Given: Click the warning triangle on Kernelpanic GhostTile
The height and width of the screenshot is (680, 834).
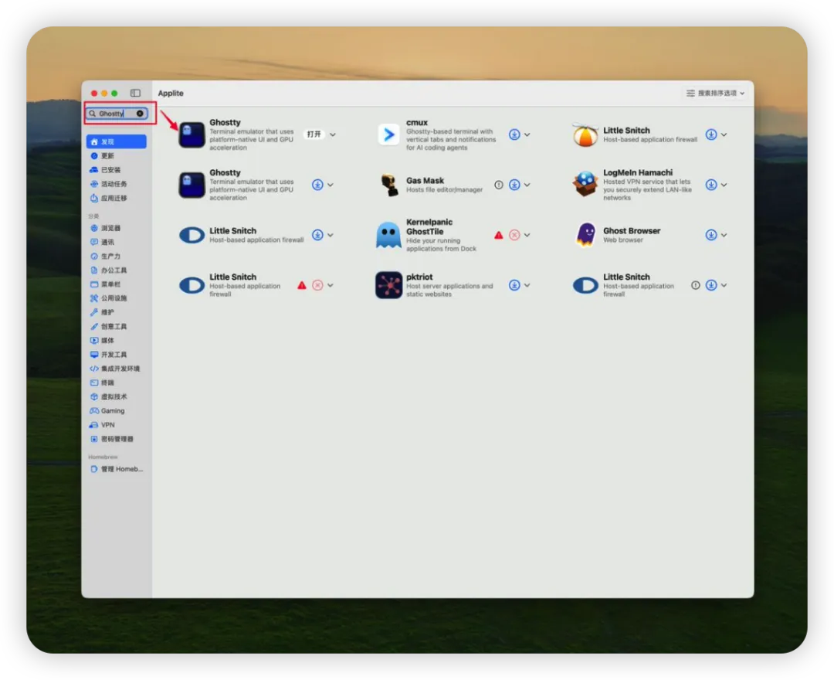Looking at the screenshot, I should (x=498, y=235).
